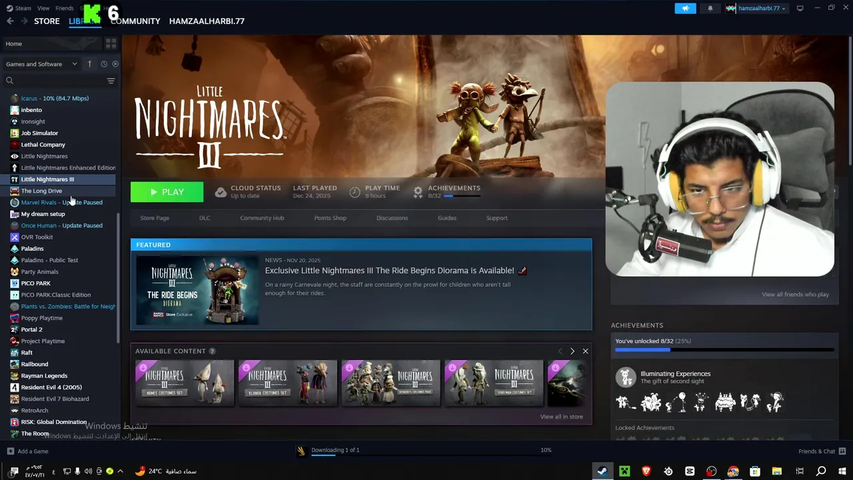Screen dimensions: 853x480
Task: Open Residents Costumes Pack DLC thumbnail
Action: (391, 383)
